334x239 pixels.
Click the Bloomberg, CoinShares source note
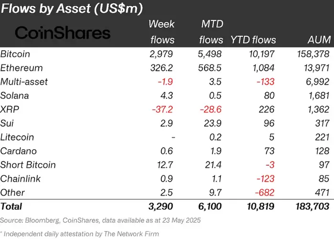(95, 220)
